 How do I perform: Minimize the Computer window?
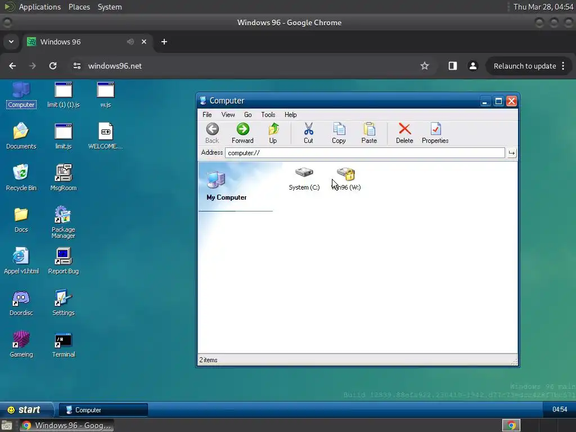click(x=485, y=101)
